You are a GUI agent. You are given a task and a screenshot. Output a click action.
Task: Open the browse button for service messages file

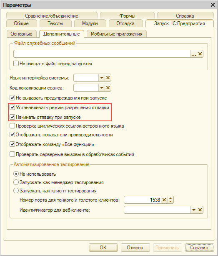(x=194, y=54)
